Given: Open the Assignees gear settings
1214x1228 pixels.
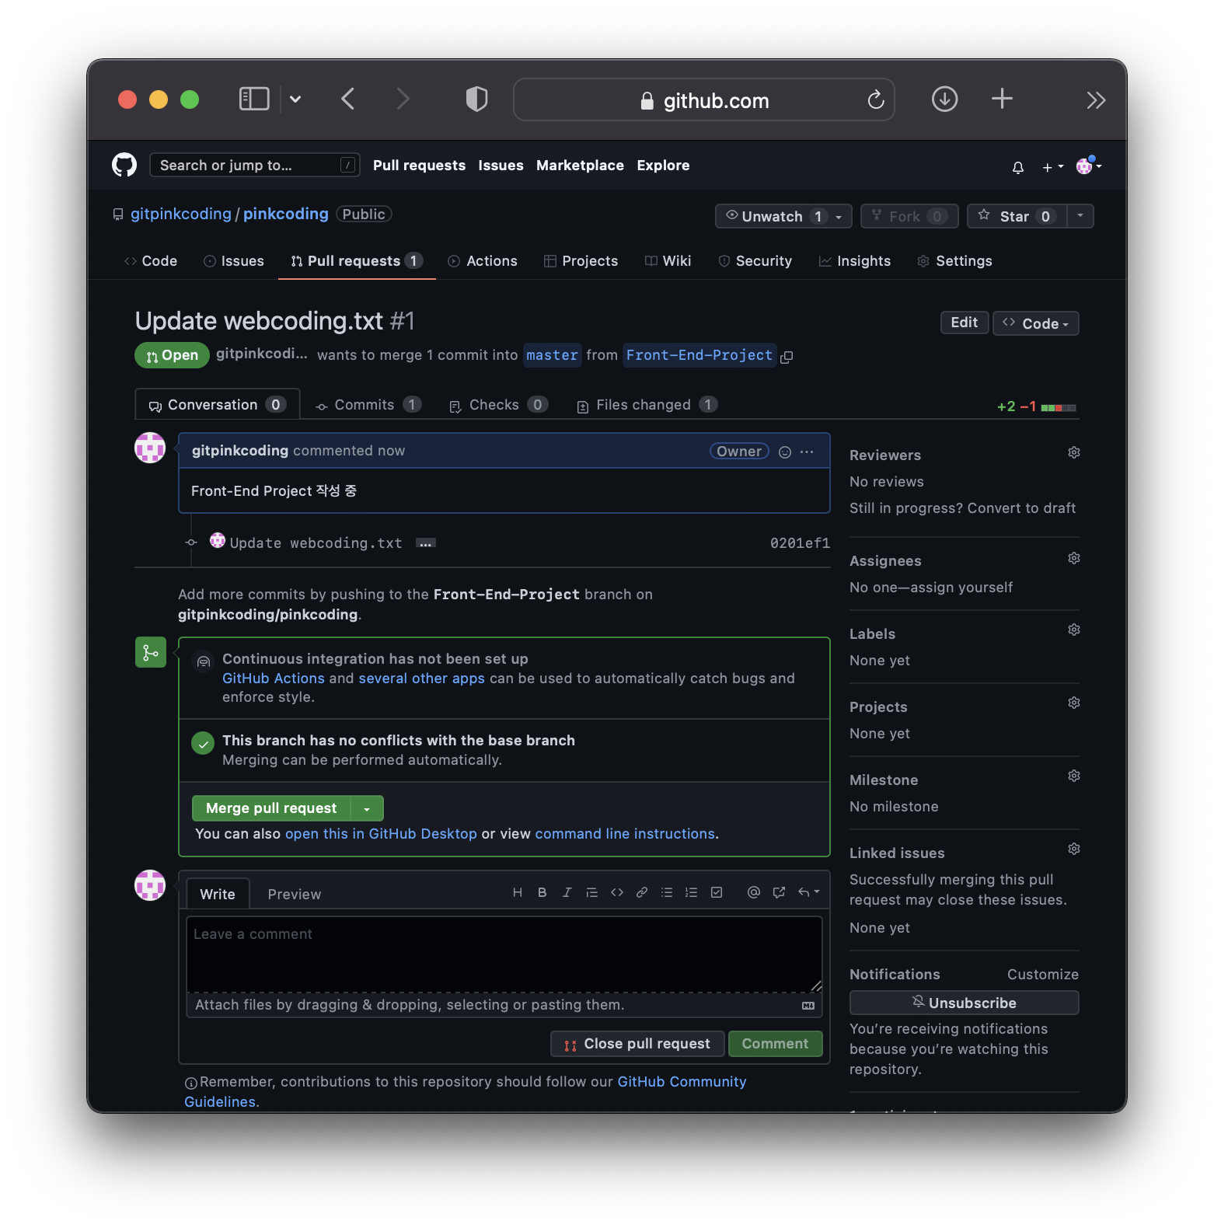Looking at the screenshot, I should coord(1074,558).
